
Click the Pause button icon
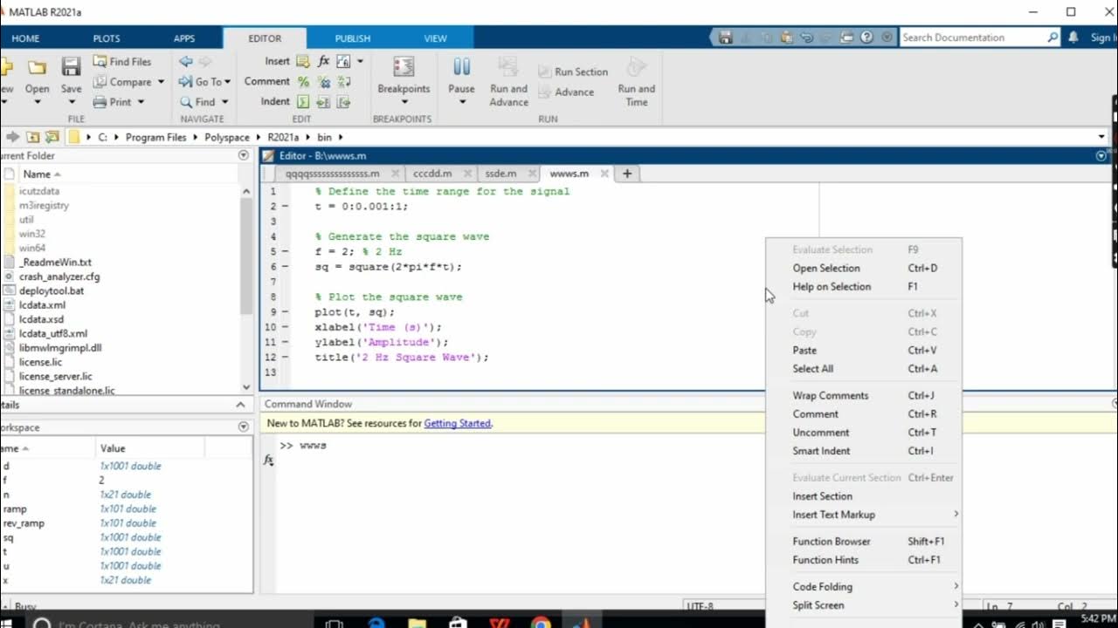pyautogui.click(x=462, y=67)
